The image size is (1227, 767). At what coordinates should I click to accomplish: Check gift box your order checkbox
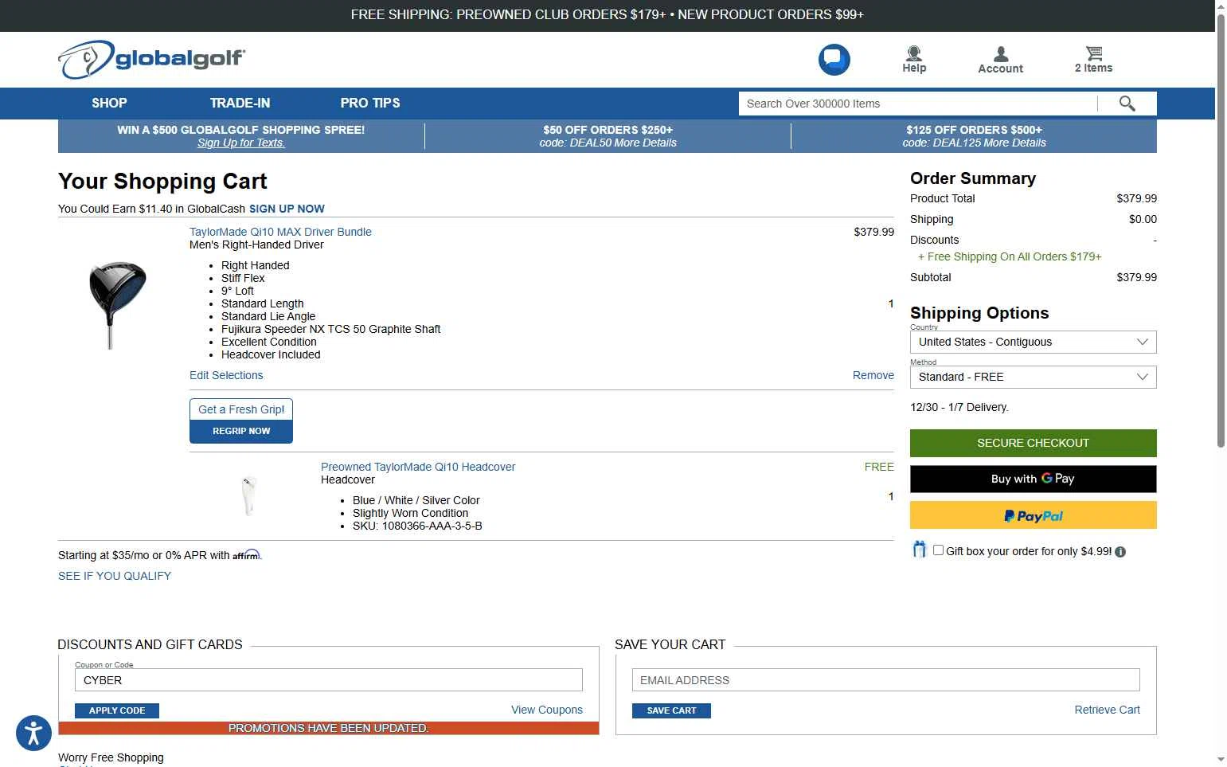coord(938,550)
